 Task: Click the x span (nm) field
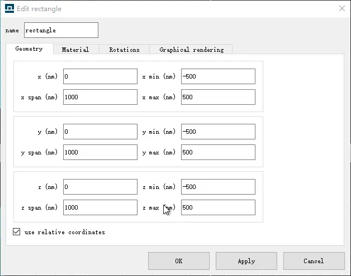[100, 97]
